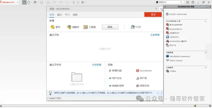
Task: Click the user account login icon
Action: pyautogui.click(x=188, y=2)
